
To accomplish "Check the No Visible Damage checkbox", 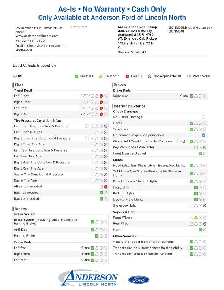I will [x=204, y=117].
